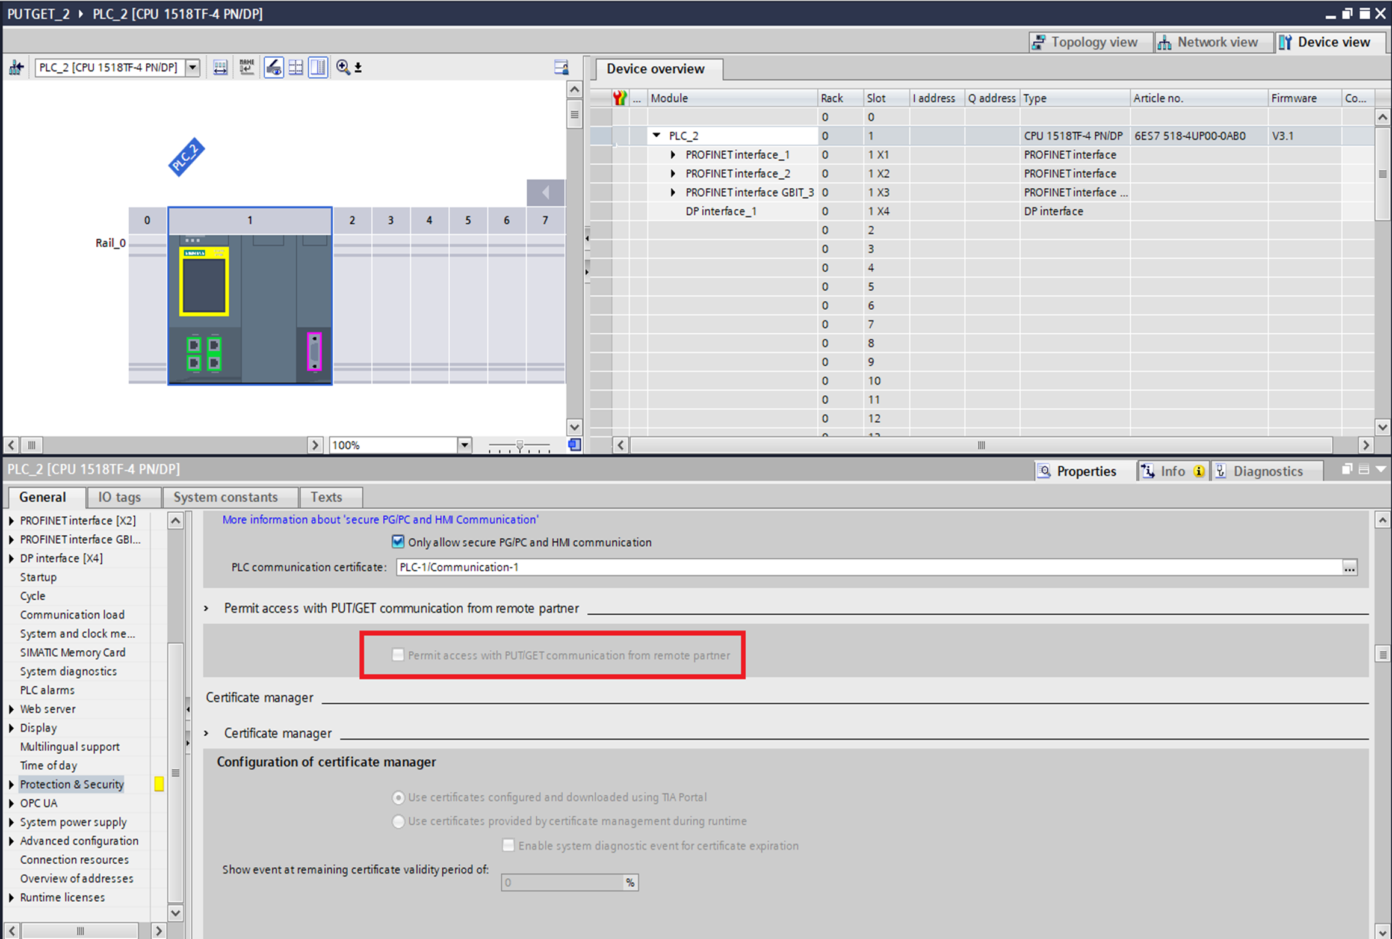1392x939 pixels.
Task: Select Use certificates provided by certificate management runtime
Action: pos(398,821)
